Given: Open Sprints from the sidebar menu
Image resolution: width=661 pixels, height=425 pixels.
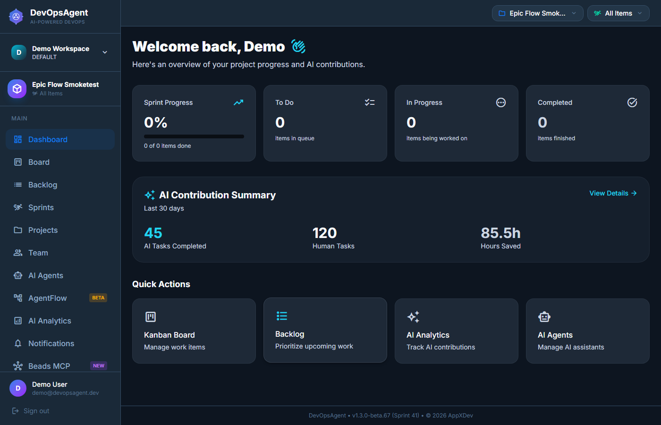Looking at the screenshot, I should [x=41, y=207].
